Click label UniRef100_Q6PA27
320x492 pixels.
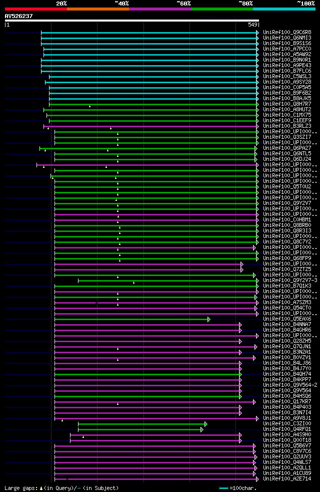coord(287,148)
